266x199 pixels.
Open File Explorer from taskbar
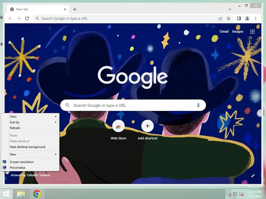(21, 194)
